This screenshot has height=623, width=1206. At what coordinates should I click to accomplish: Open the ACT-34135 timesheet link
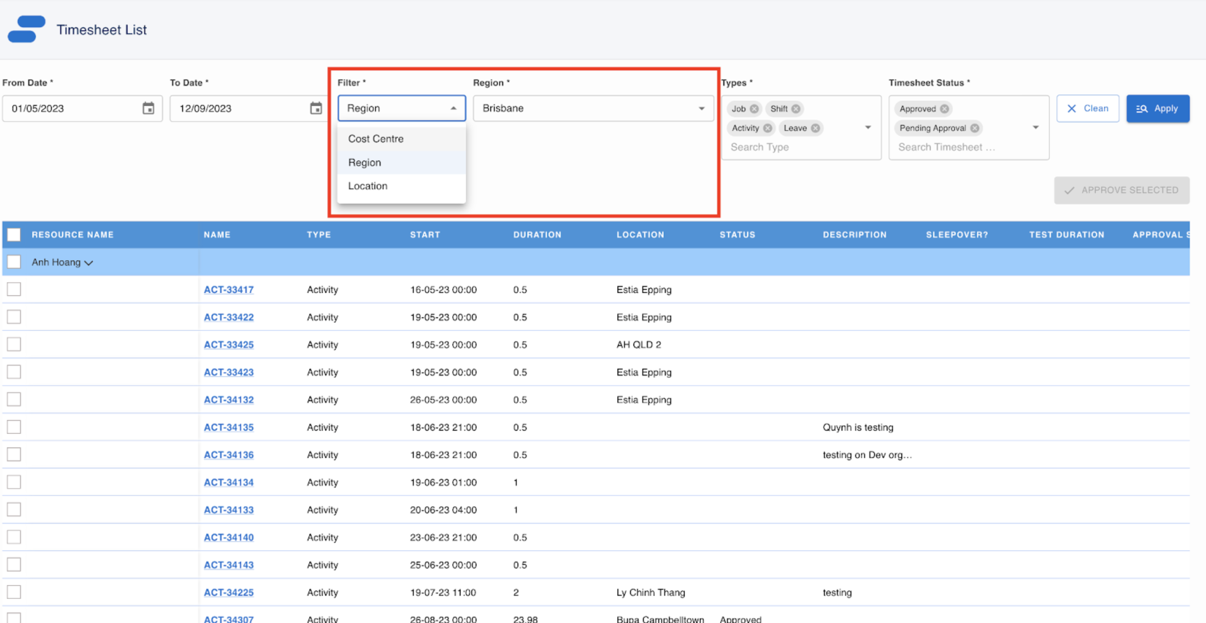(229, 427)
